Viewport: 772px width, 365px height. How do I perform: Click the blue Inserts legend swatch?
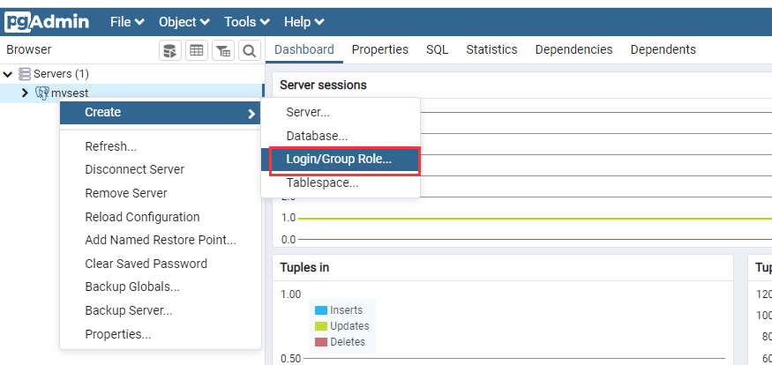321,310
